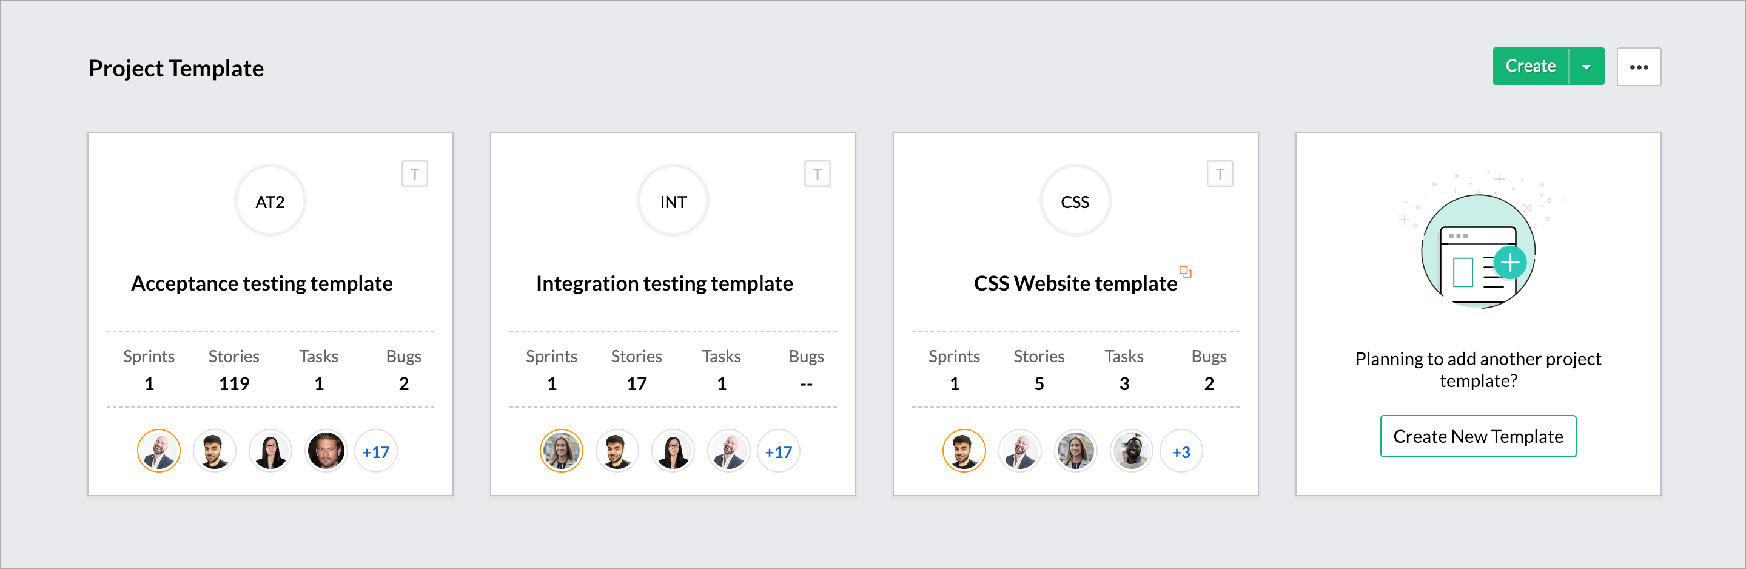Image resolution: width=1746 pixels, height=569 pixels.
Task: Click the T badge on CSS Website template
Action: pos(1220,173)
